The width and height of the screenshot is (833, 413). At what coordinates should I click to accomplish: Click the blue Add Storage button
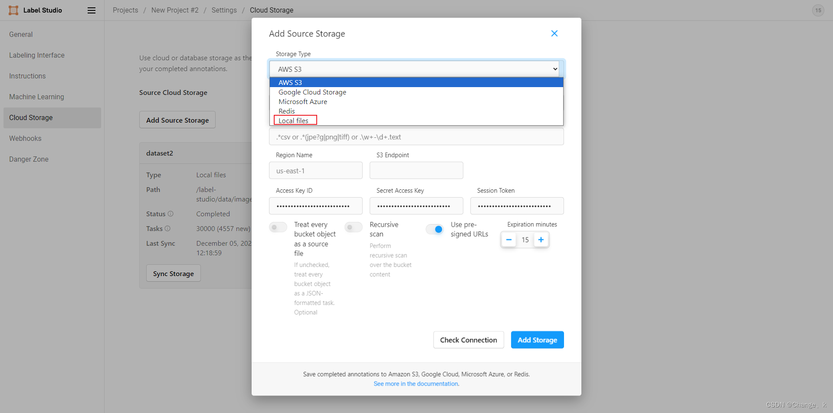[537, 340]
